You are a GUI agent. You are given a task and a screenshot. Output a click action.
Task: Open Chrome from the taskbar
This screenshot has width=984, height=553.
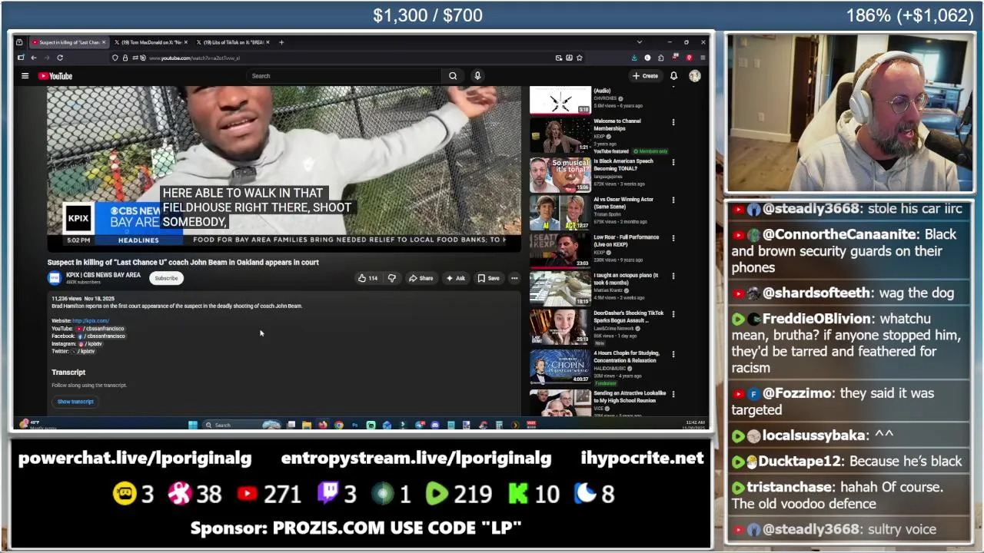click(338, 425)
